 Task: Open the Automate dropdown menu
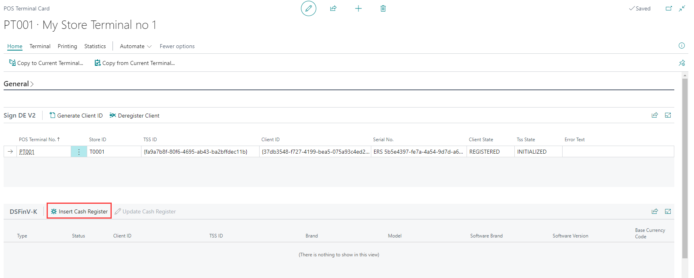pyautogui.click(x=135, y=46)
